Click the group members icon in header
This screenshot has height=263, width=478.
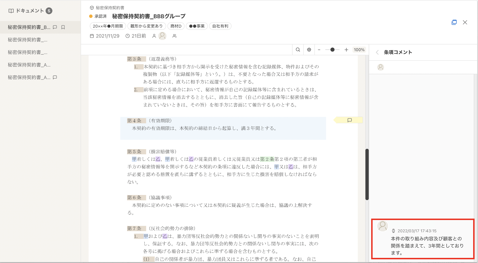175,36
